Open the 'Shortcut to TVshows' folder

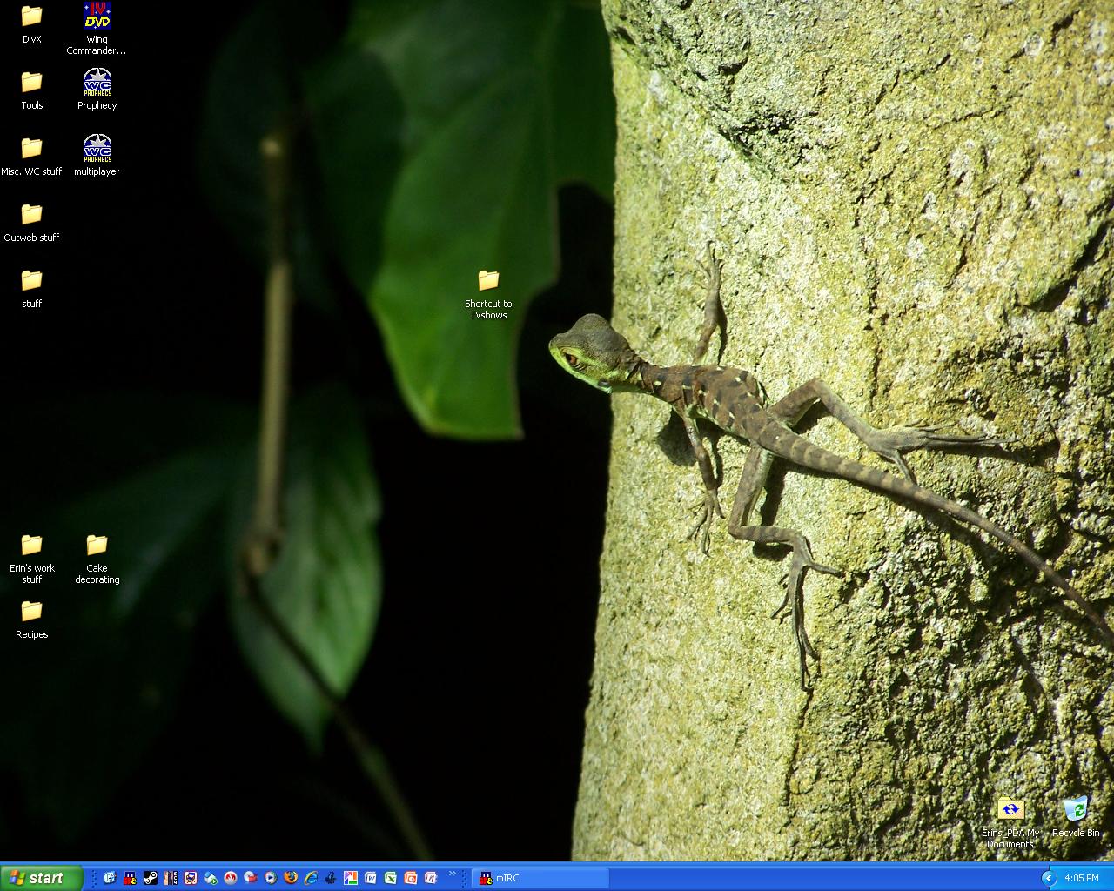click(x=488, y=280)
